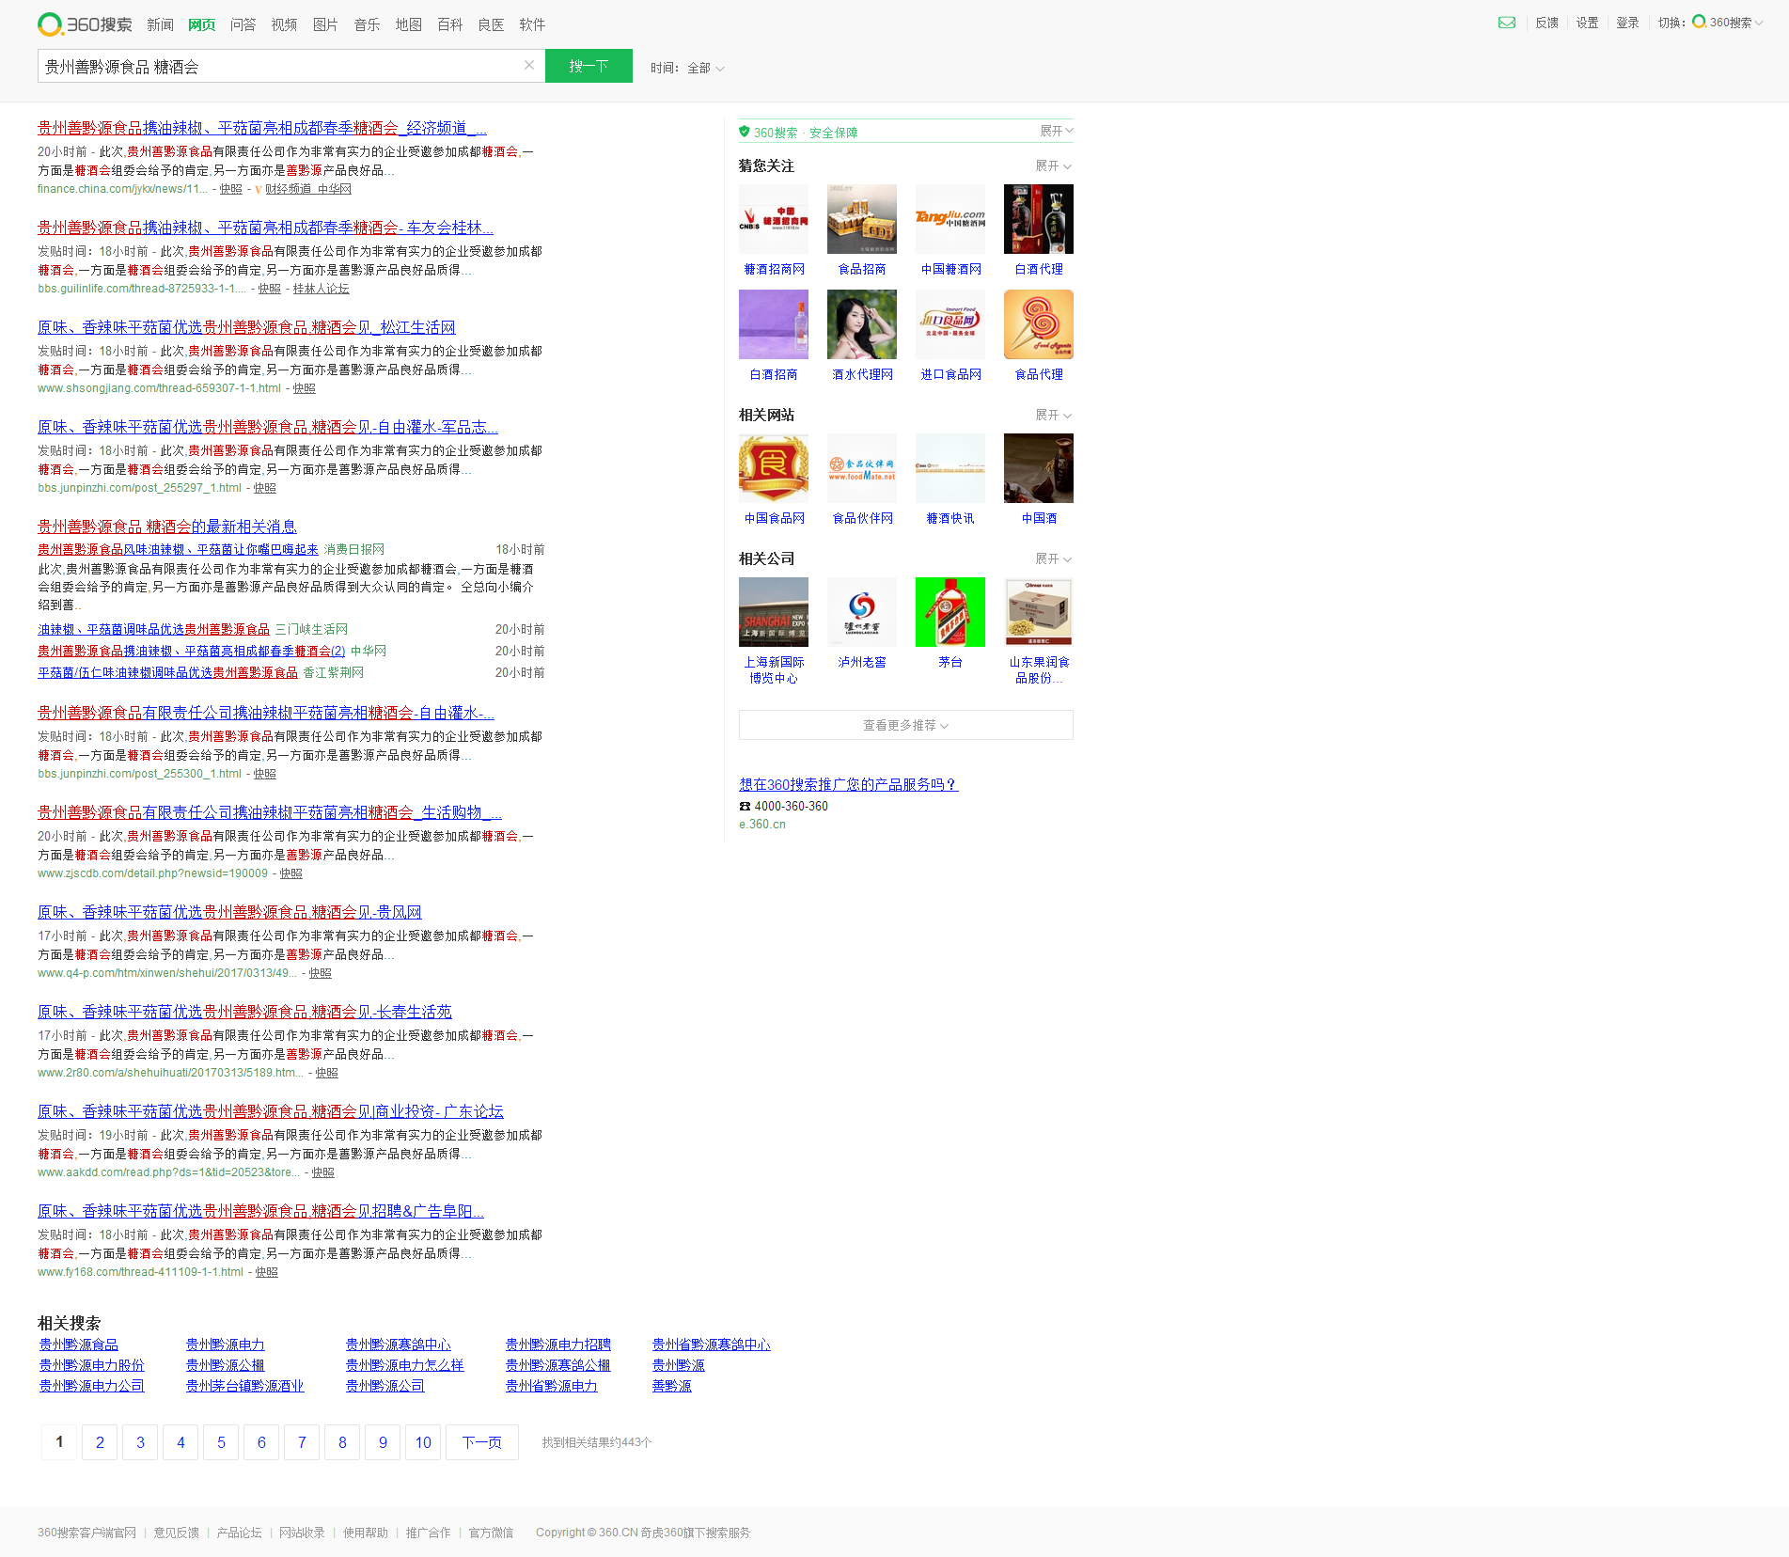Viewport: 1789px width, 1557px height.
Task: Expand the 相关公司 section
Action: pos(1053,558)
